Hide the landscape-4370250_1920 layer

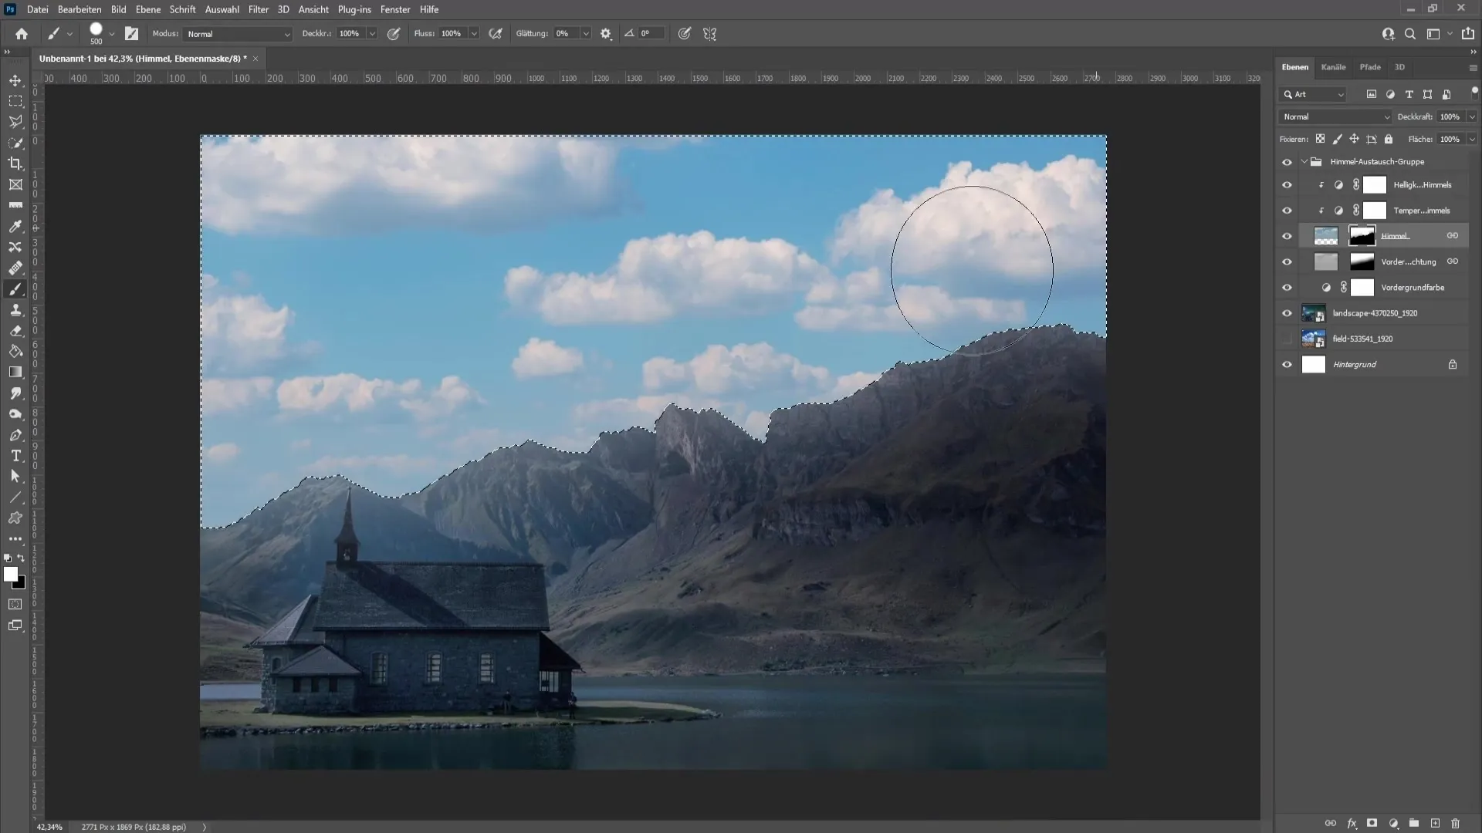coord(1287,313)
